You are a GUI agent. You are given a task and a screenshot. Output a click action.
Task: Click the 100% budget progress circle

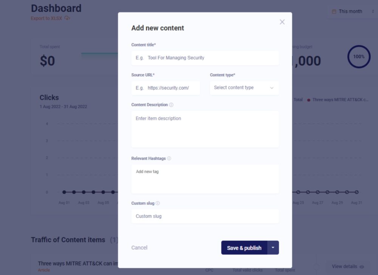(359, 57)
